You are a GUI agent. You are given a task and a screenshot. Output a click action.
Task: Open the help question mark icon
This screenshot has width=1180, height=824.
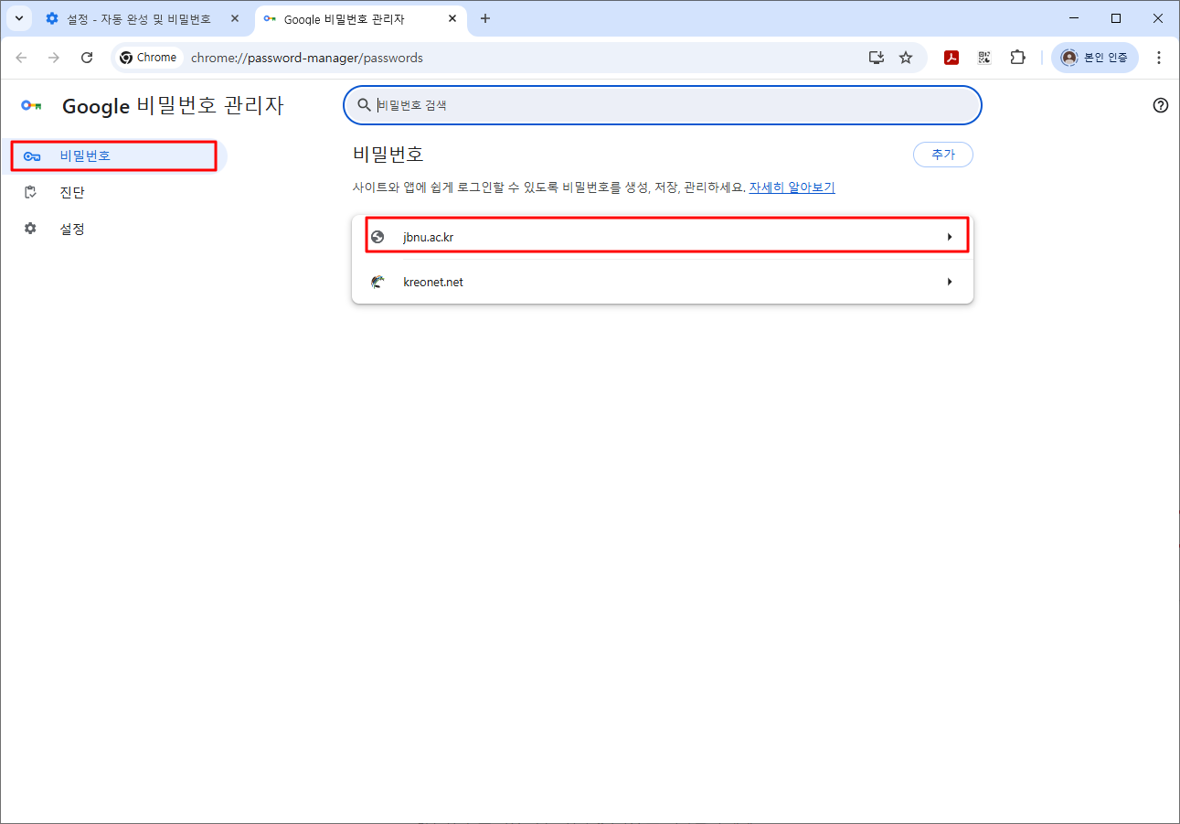1161,105
